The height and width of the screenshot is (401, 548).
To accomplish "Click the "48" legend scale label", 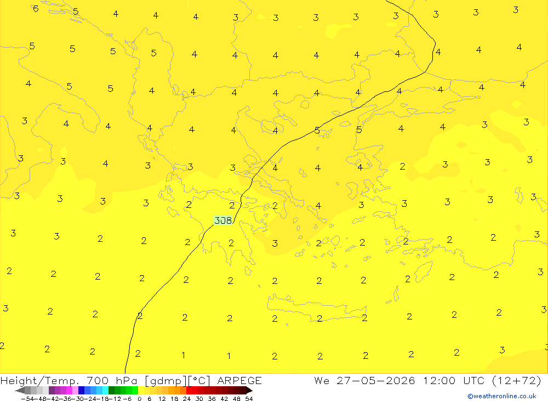I will coord(237,399).
